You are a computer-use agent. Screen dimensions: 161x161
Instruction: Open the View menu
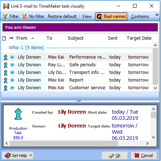87,16
